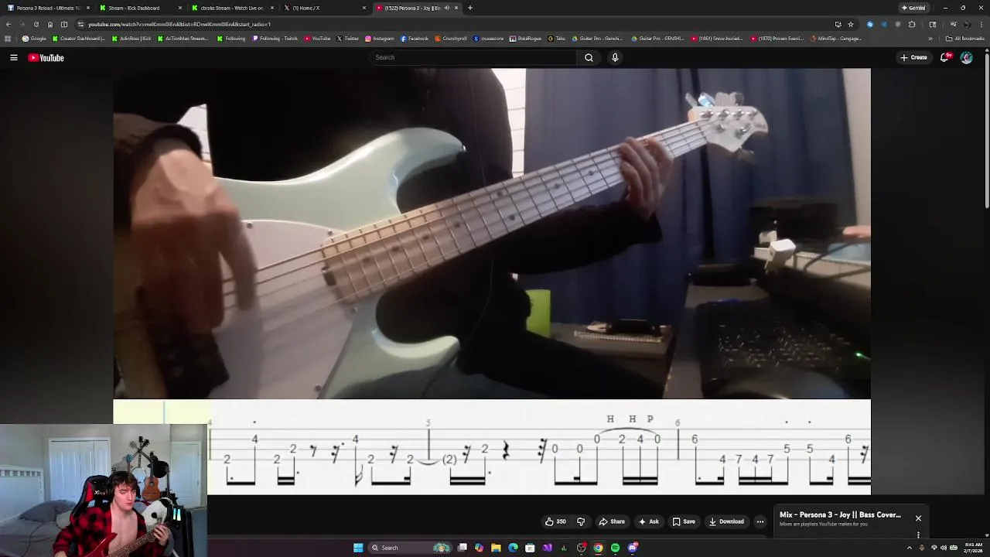Open the YouTube guide hamburger menu

(x=14, y=57)
